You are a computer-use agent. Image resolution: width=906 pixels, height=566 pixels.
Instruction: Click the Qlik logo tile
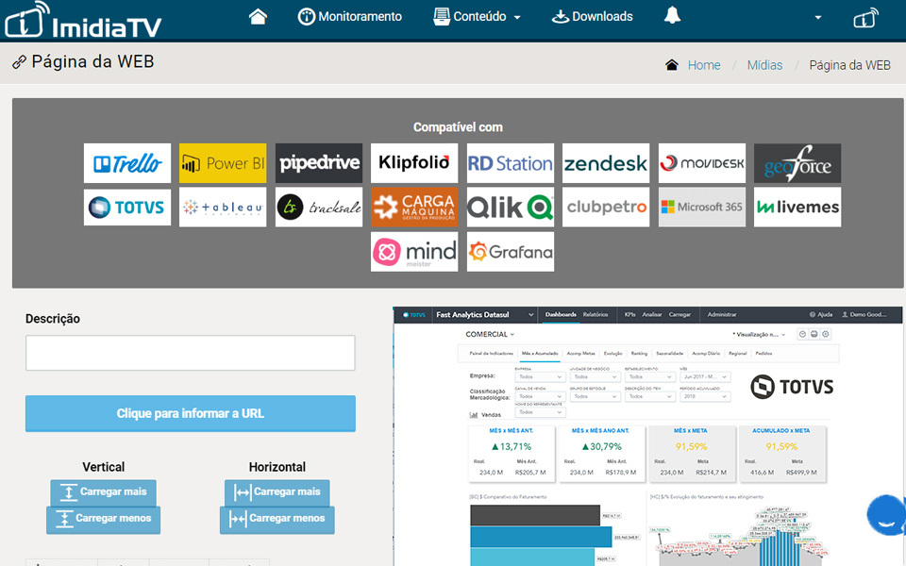coord(511,207)
